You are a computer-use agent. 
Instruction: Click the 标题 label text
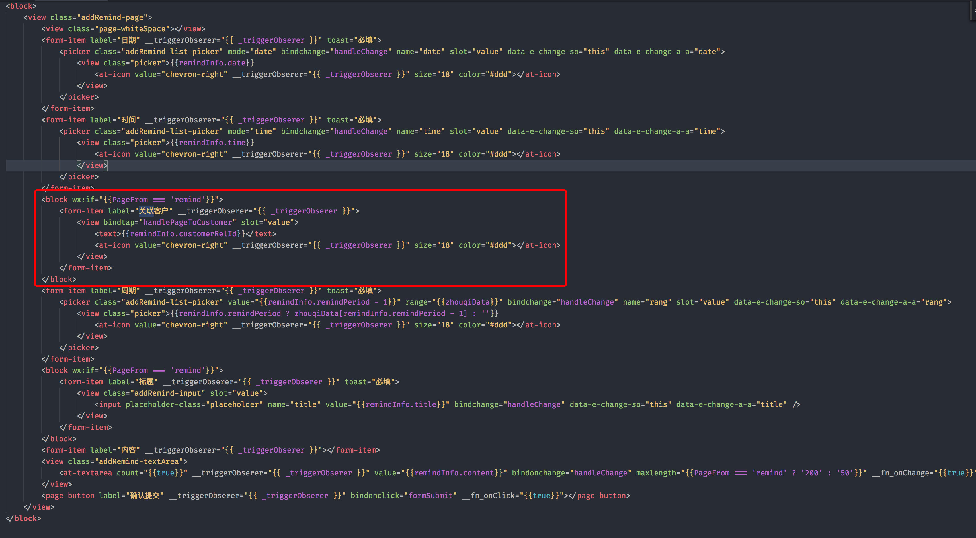[146, 382]
